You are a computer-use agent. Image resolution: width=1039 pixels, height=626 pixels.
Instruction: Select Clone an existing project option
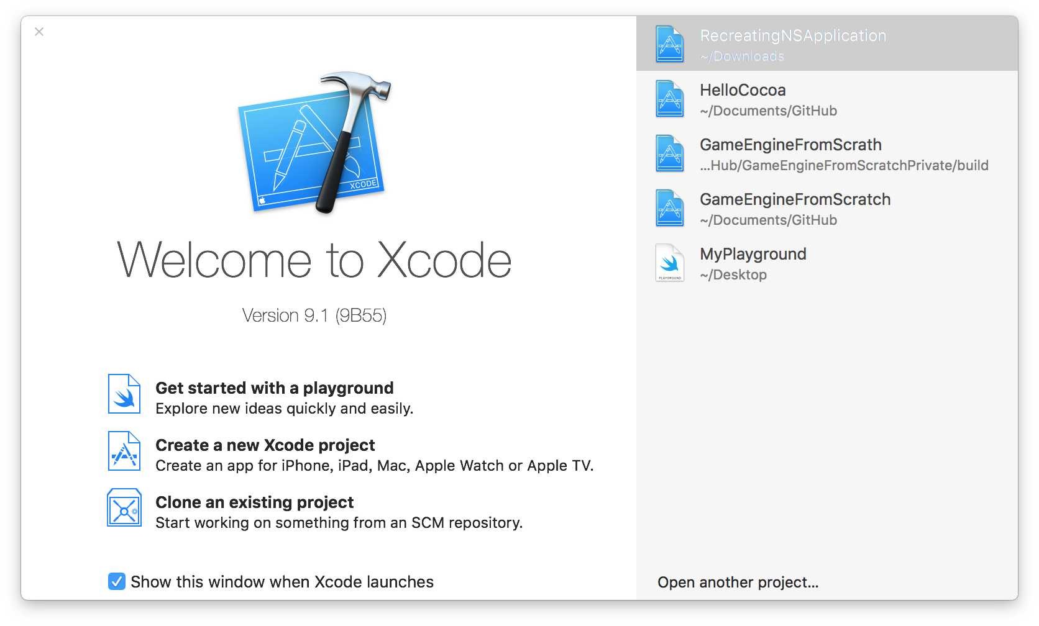click(x=254, y=502)
